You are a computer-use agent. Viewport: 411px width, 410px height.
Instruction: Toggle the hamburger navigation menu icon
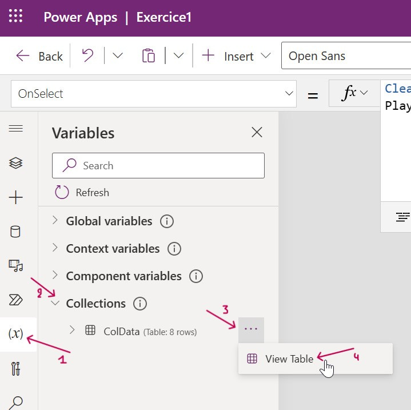click(x=16, y=129)
